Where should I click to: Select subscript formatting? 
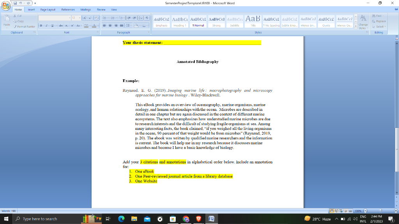66,25
